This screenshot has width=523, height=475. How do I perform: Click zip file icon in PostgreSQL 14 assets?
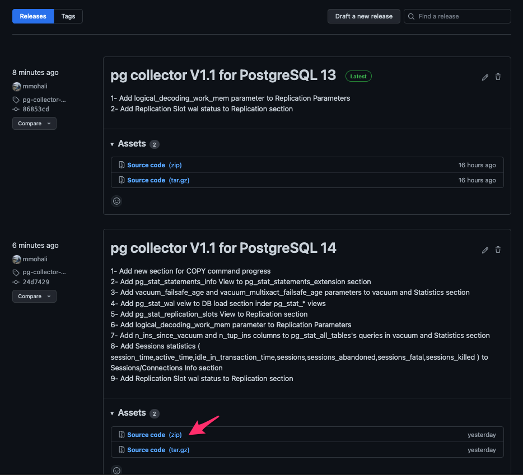click(122, 435)
